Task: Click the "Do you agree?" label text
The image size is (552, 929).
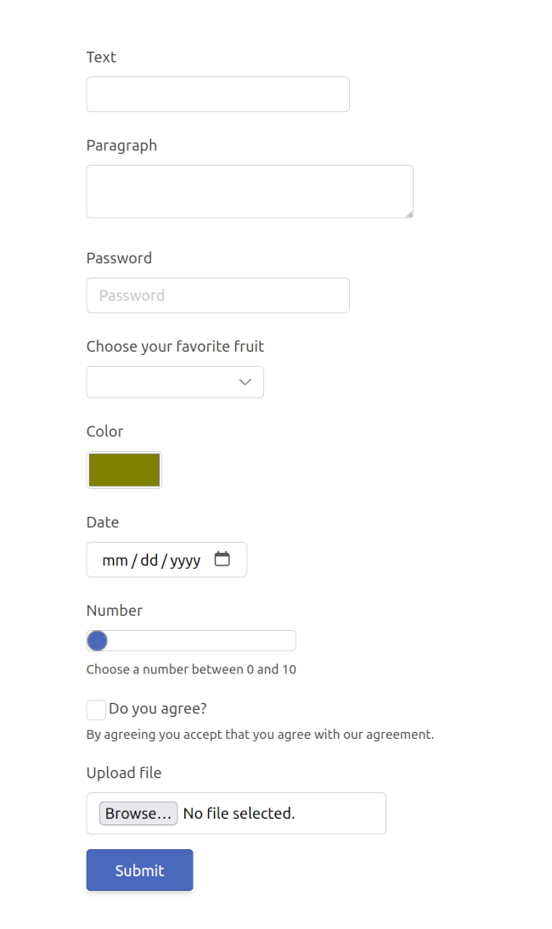Action: click(x=158, y=708)
